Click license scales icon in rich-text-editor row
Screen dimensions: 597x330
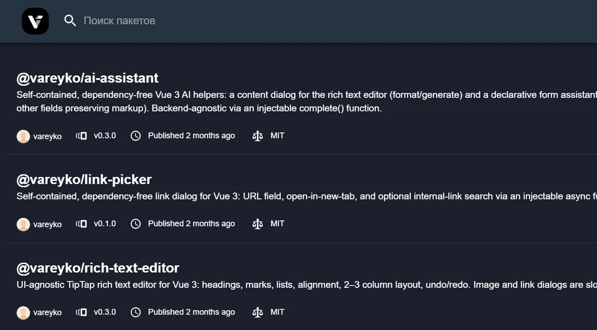(x=258, y=312)
